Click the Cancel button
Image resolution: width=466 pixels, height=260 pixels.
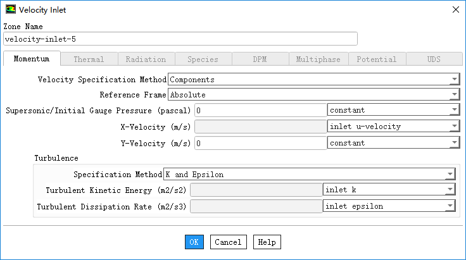228,242
